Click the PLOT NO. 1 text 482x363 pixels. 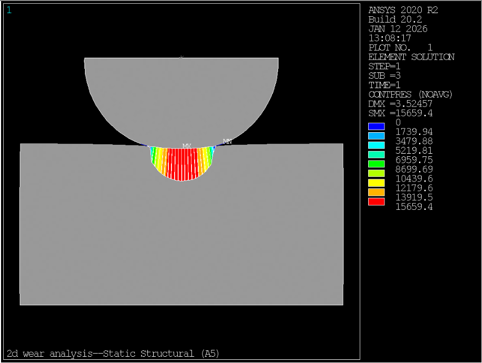point(401,48)
